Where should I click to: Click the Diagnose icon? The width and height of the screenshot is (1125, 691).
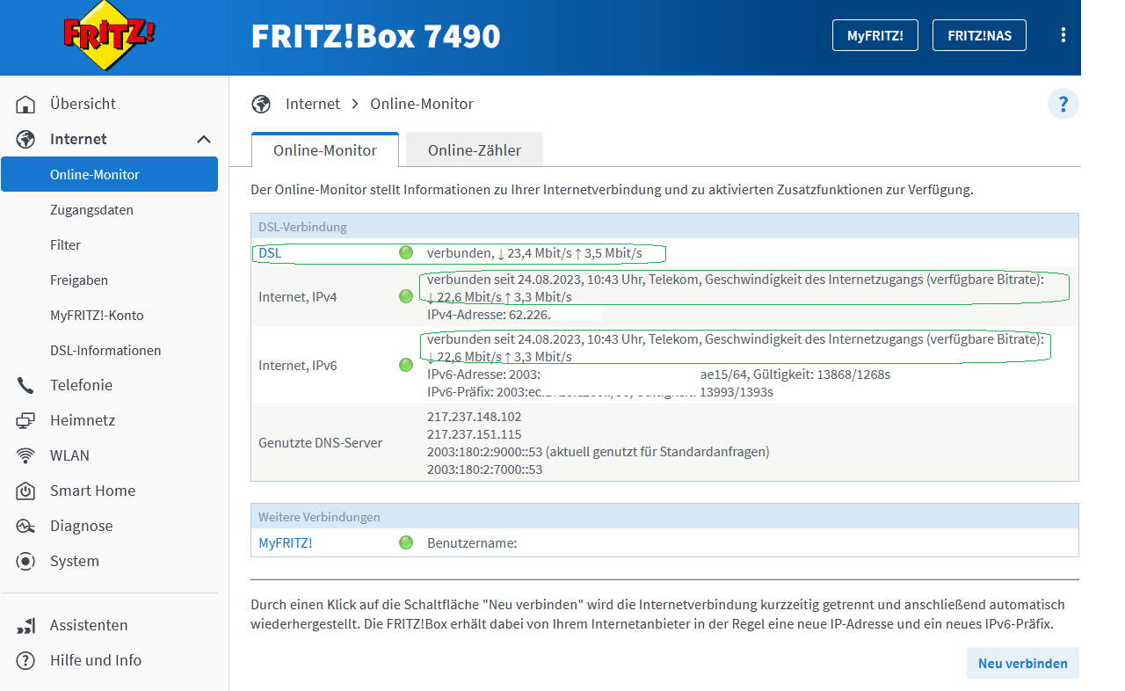[x=25, y=526]
